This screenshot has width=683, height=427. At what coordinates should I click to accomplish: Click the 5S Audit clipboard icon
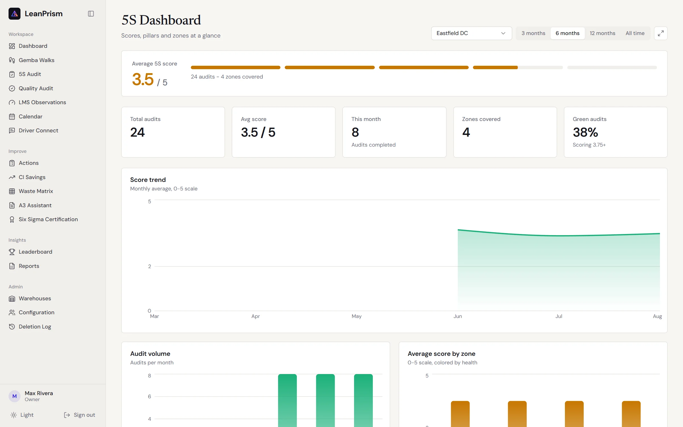12,74
